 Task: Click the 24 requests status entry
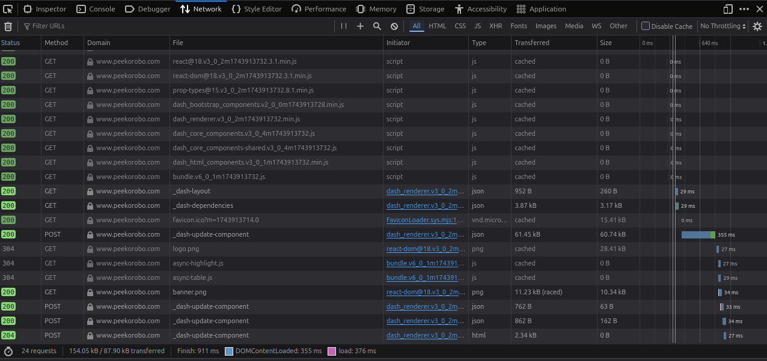[39, 351]
